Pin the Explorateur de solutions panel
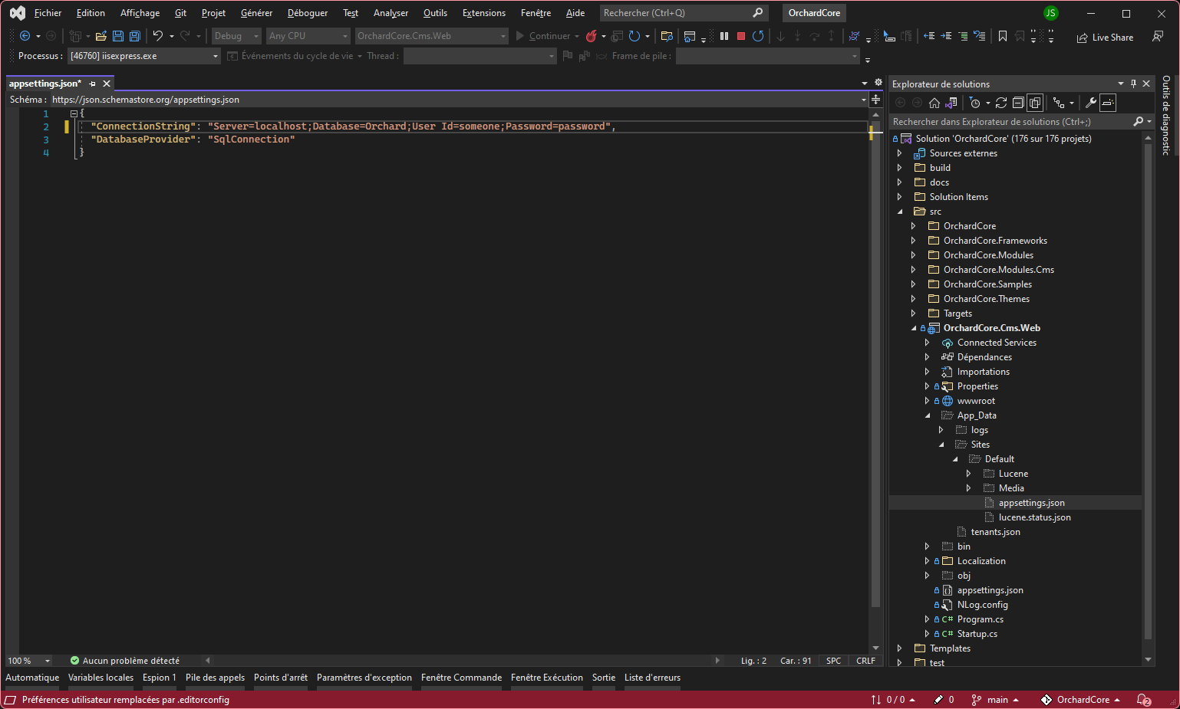The width and height of the screenshot is (1180, 709). tap(1134, 83)
